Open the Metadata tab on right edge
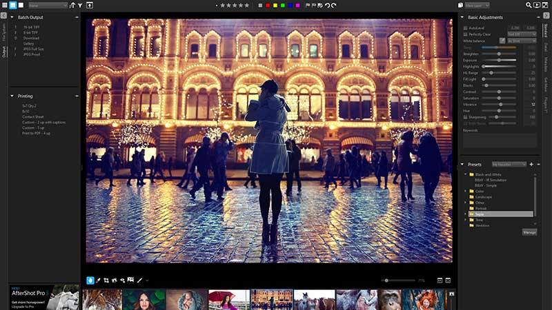This screenshot has width=552, height=310. [x=546, y=64]
